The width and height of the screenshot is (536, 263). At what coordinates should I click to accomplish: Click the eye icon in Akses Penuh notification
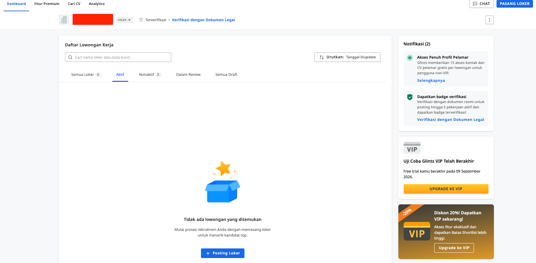410,58
